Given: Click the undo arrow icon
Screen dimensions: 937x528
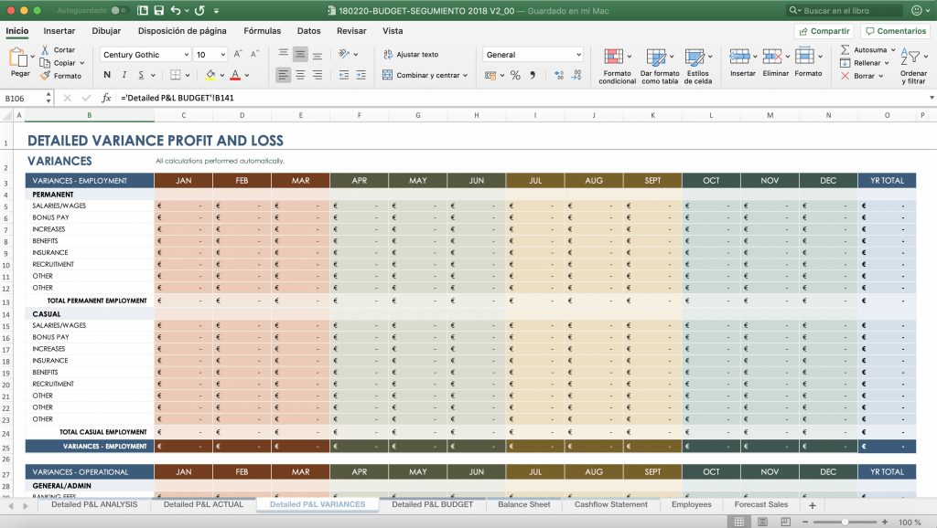Looking at the screenshot, I should pos(175,11).
